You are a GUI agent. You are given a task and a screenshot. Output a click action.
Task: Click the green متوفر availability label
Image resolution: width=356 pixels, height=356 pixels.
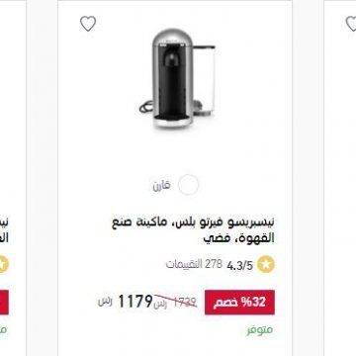[x=260, y=330]
